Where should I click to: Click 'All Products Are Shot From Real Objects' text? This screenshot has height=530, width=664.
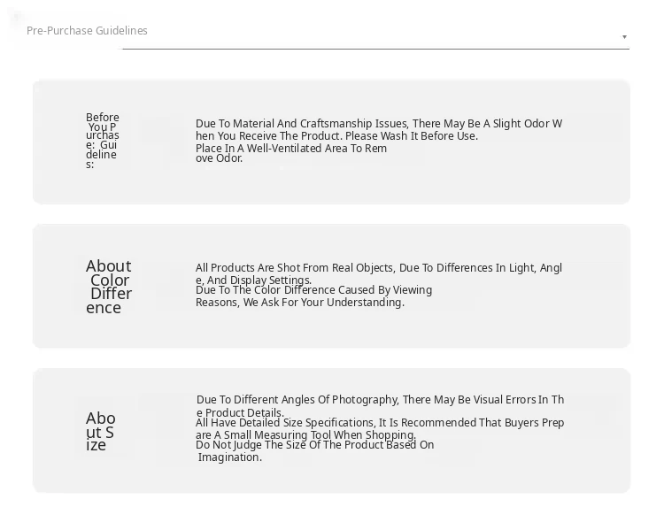[378, 268]
